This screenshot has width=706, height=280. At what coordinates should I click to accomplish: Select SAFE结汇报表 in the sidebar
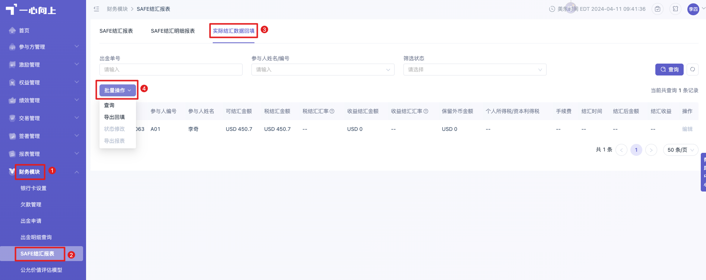click(37, 254)
